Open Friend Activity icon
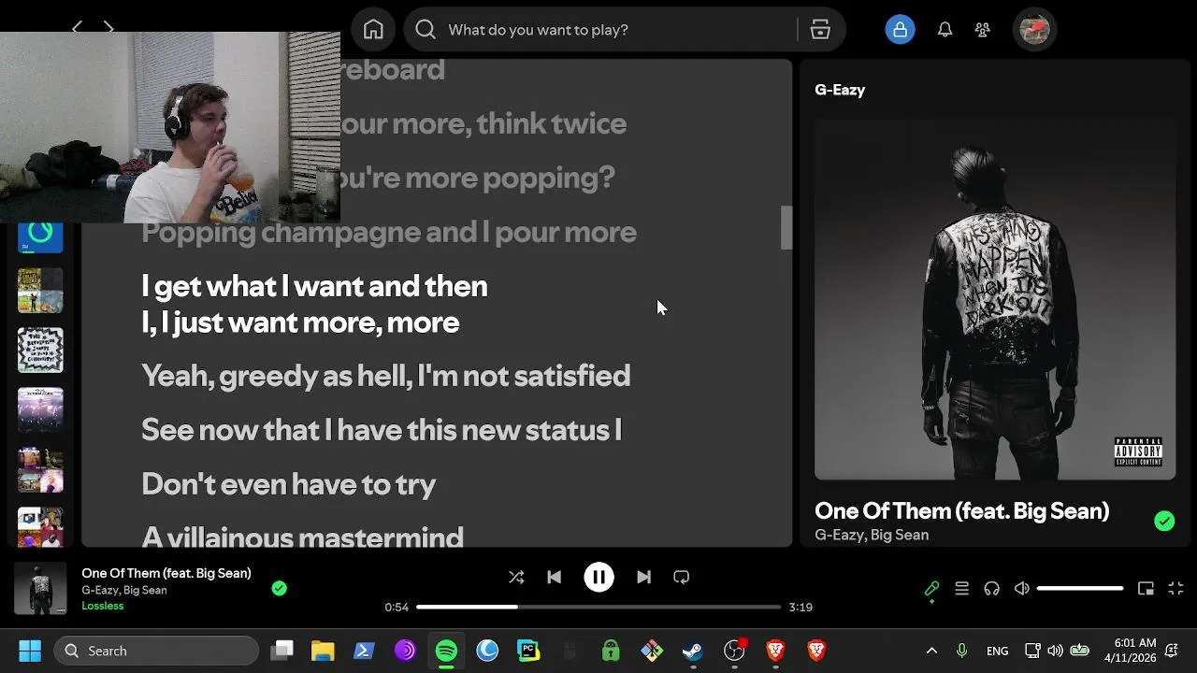1197x673 pixels. [x=983, y=30]
